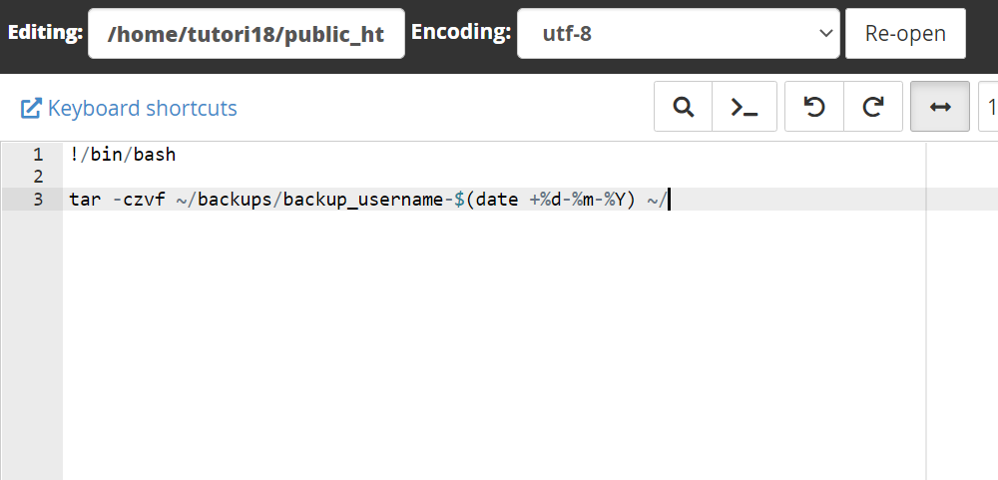
Task: Open the search magnifier tool
Action: [683, 107]
